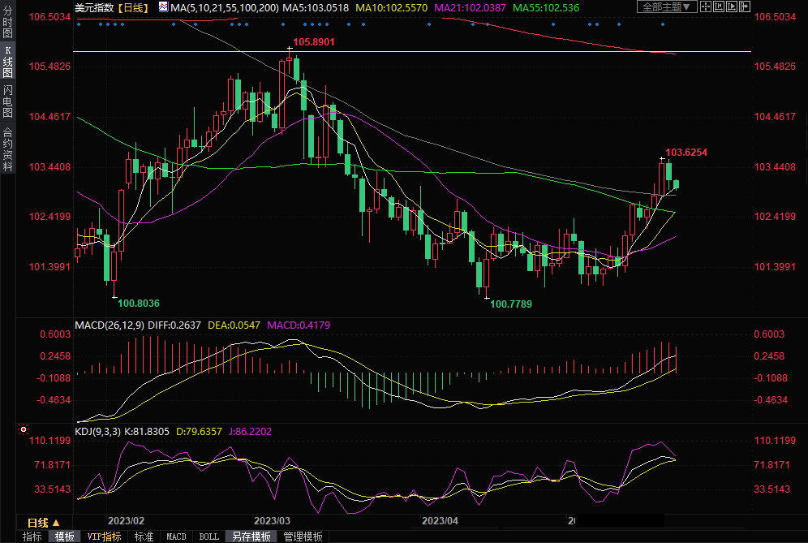Open the 全部主题 dropdown
The width and height of the screenshot is (808, 543).
click(667, 6)
